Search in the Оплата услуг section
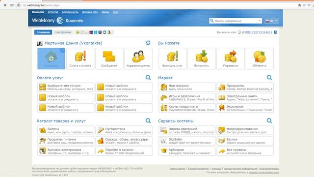Viewport: 314px width, 177px height. point(148,78)
